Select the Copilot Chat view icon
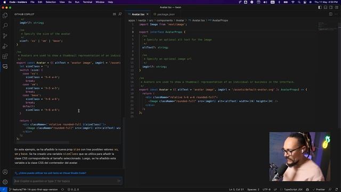341x192 pixels. [x=5, y=66]
